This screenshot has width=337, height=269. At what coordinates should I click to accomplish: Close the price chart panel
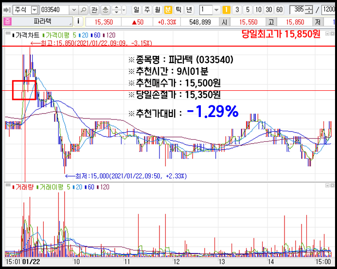point(332,34)
